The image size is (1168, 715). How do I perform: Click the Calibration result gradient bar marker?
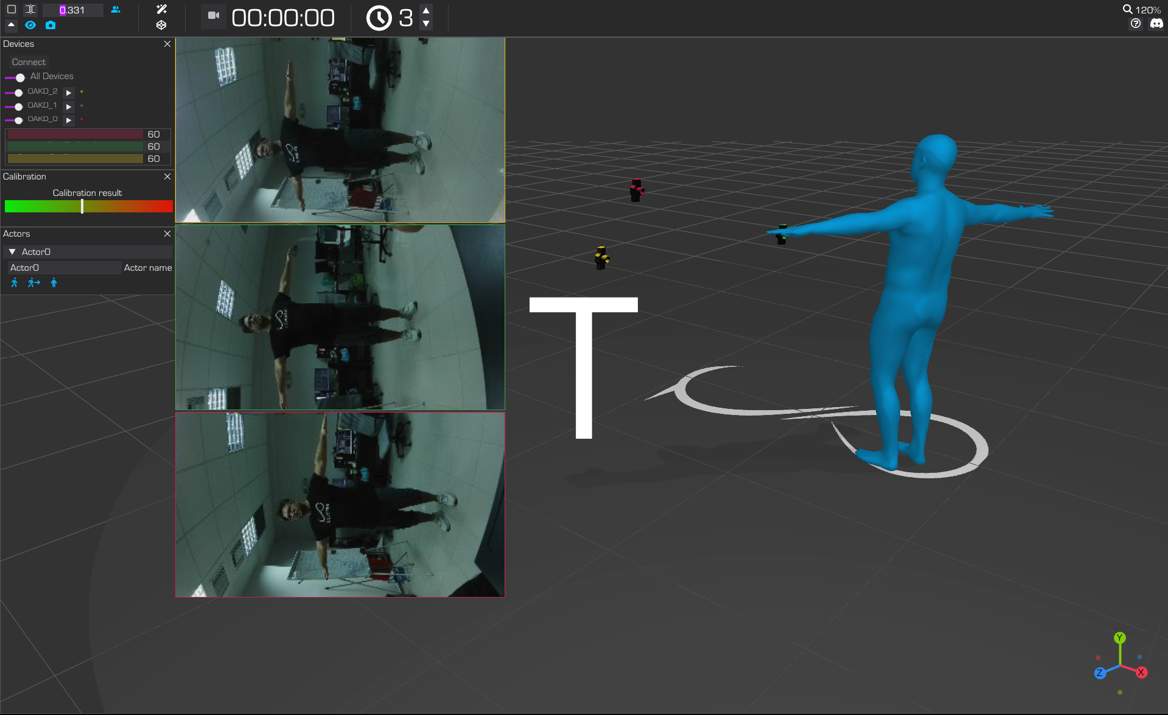[x=82, y=206]
